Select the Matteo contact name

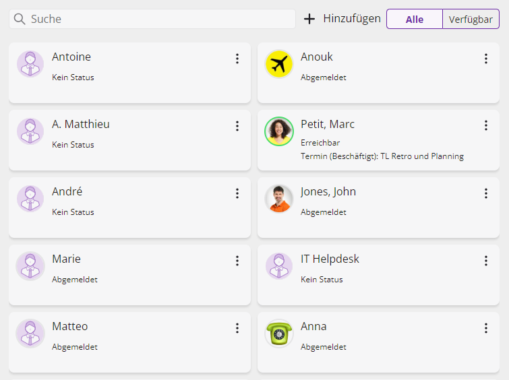coord(69,326)
